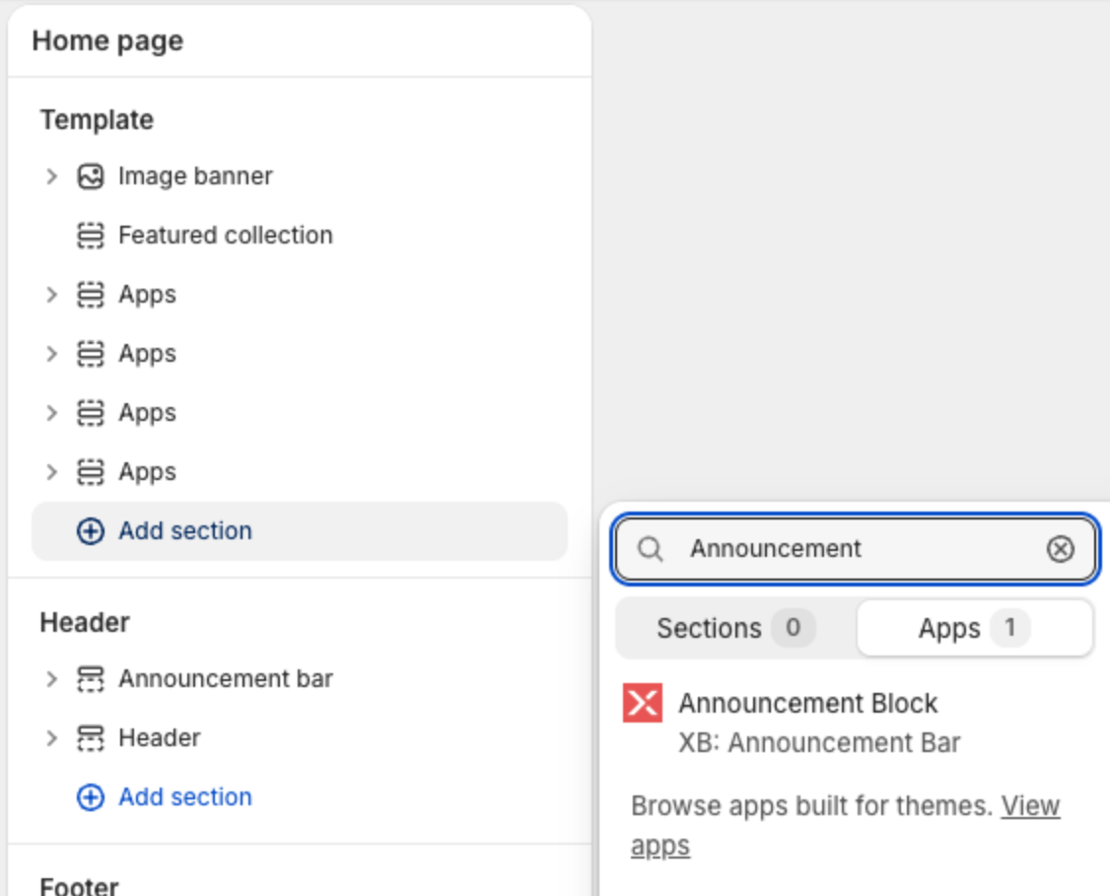This screenshot has width=1110, height=896.
Task: Click the plus icon under Template
Action: (x=91, y=531)
